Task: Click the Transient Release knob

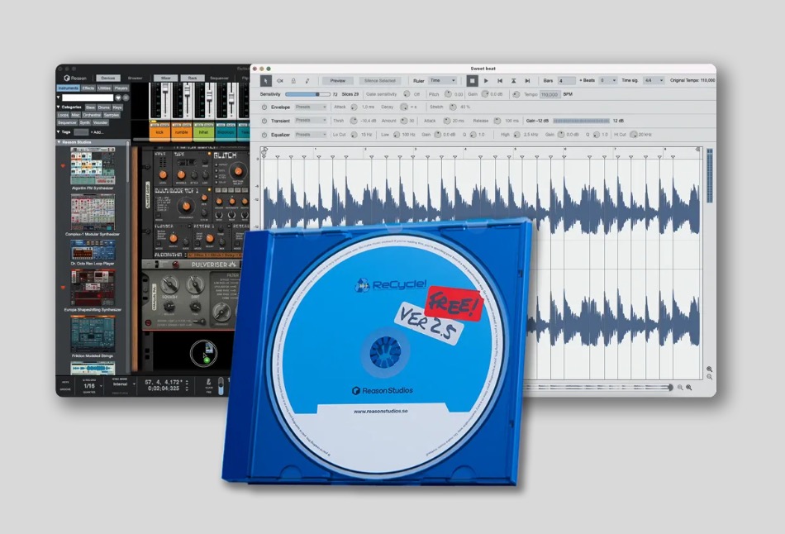Action: coord(497,121)
